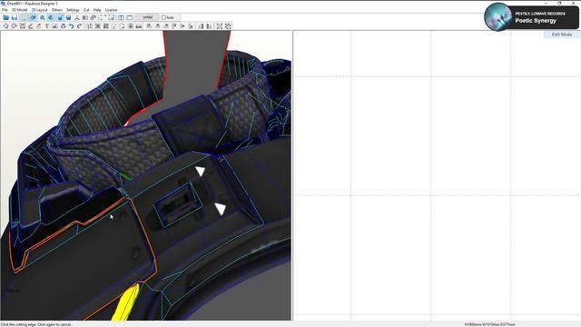Open the 2D Layout menu
The image size is (581, 327).
39,10
